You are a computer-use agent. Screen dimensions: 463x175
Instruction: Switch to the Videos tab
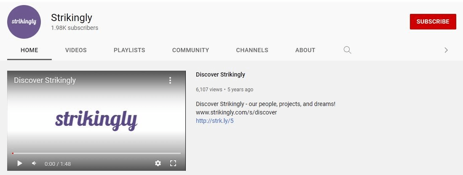[76, 50]
